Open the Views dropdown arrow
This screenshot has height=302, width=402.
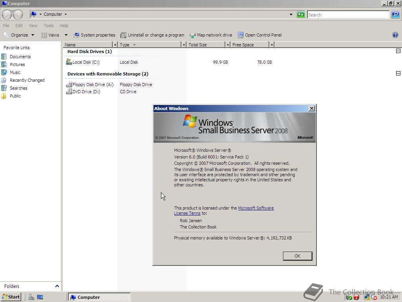pos(66,35)
